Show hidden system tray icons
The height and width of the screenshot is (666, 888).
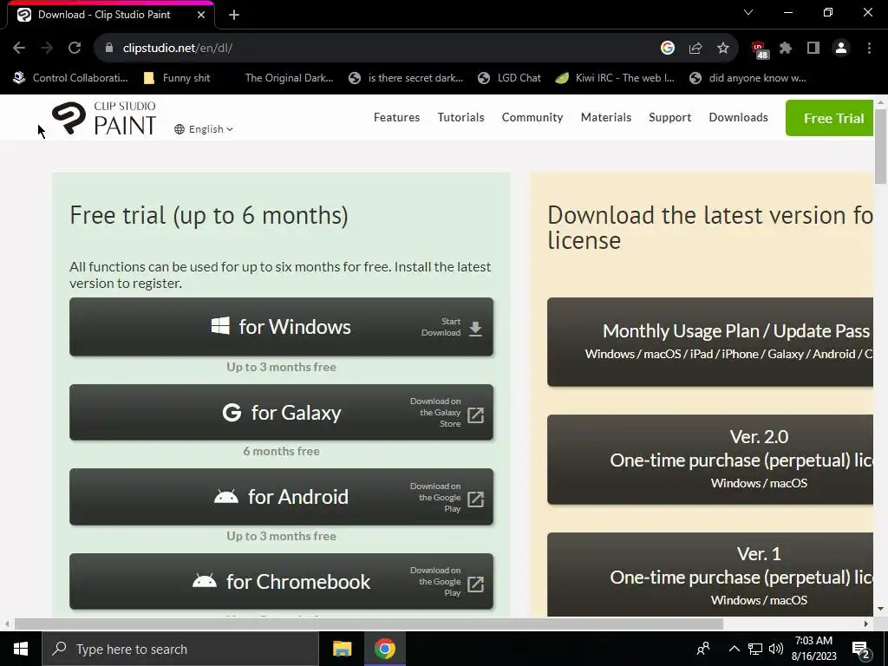coord(734,649)
